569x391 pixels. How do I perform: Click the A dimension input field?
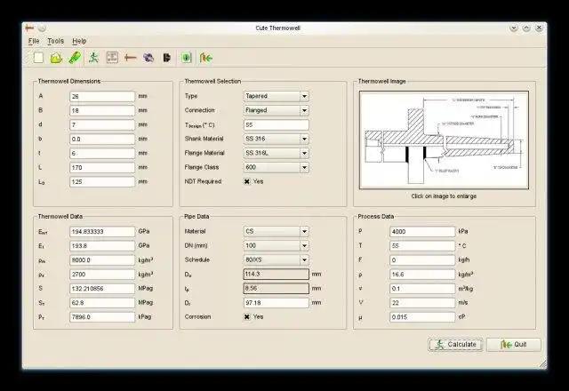point(102,96)
